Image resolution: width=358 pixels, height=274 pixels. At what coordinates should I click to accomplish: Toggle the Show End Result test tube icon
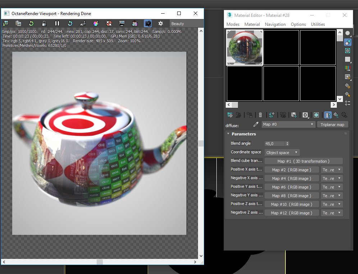pyautogui.click(x=328, y=115)
